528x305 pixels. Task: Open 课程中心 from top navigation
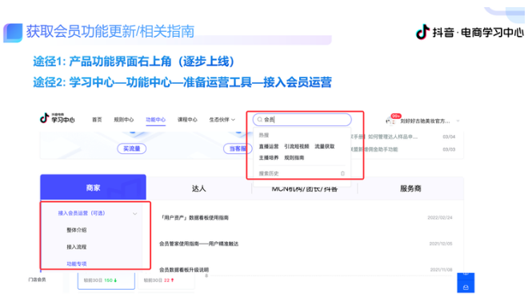point(187,120)
